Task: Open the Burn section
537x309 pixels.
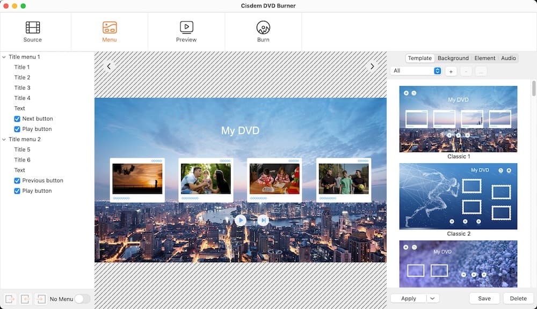Action: (263, 32)
